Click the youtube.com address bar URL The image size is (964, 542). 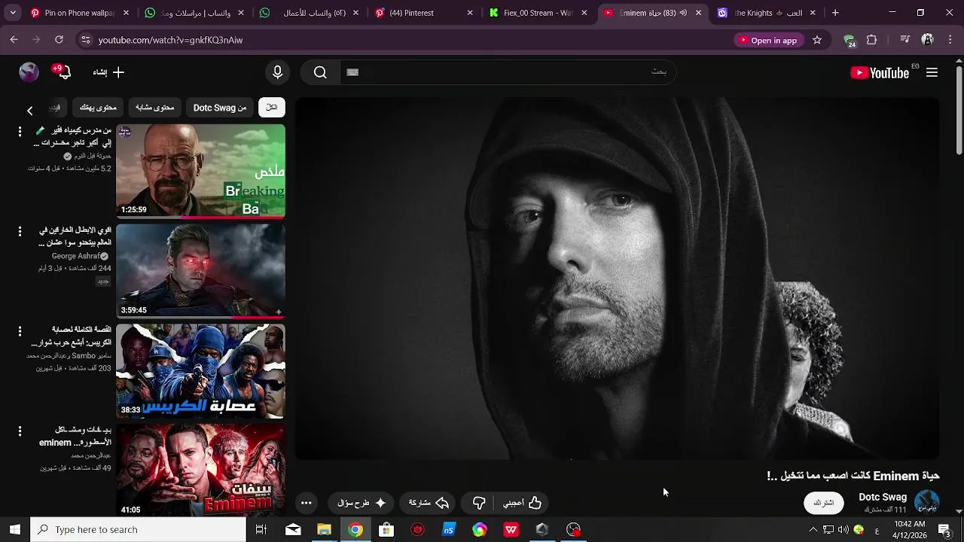[170, 40]
